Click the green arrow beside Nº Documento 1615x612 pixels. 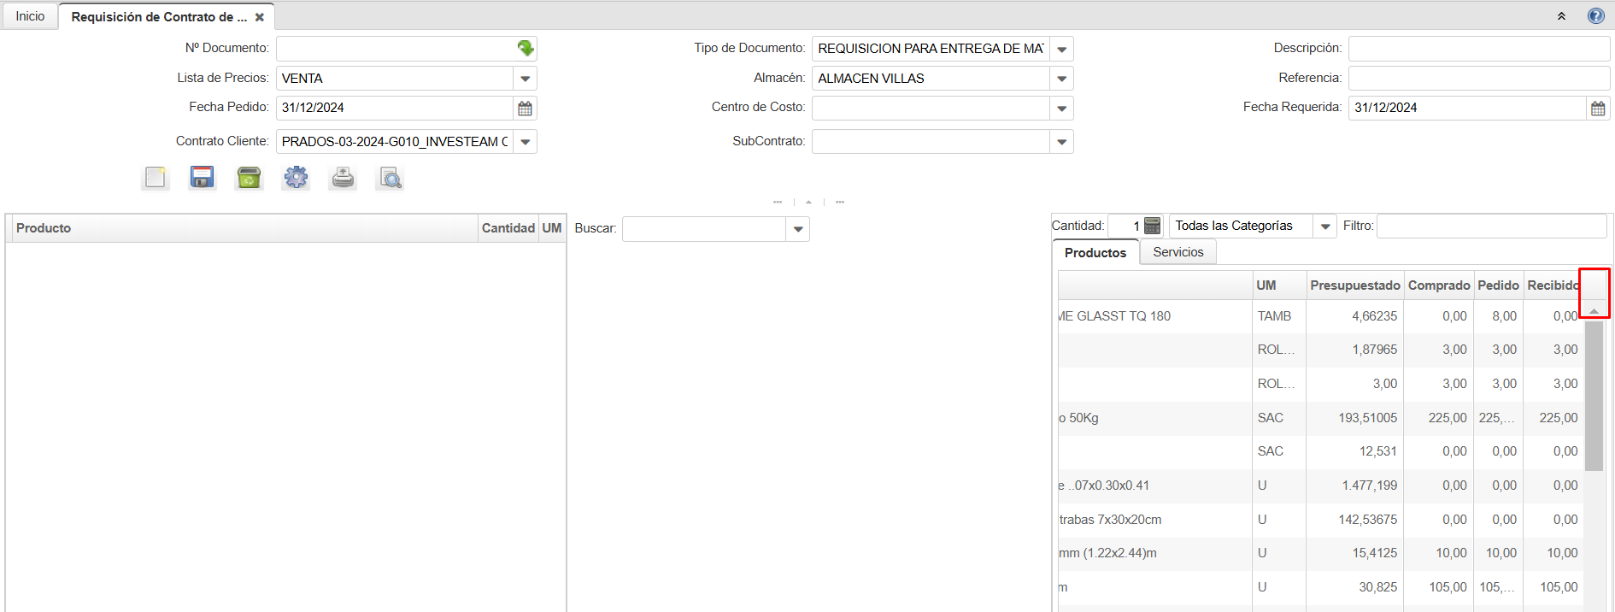coord(526,49)
